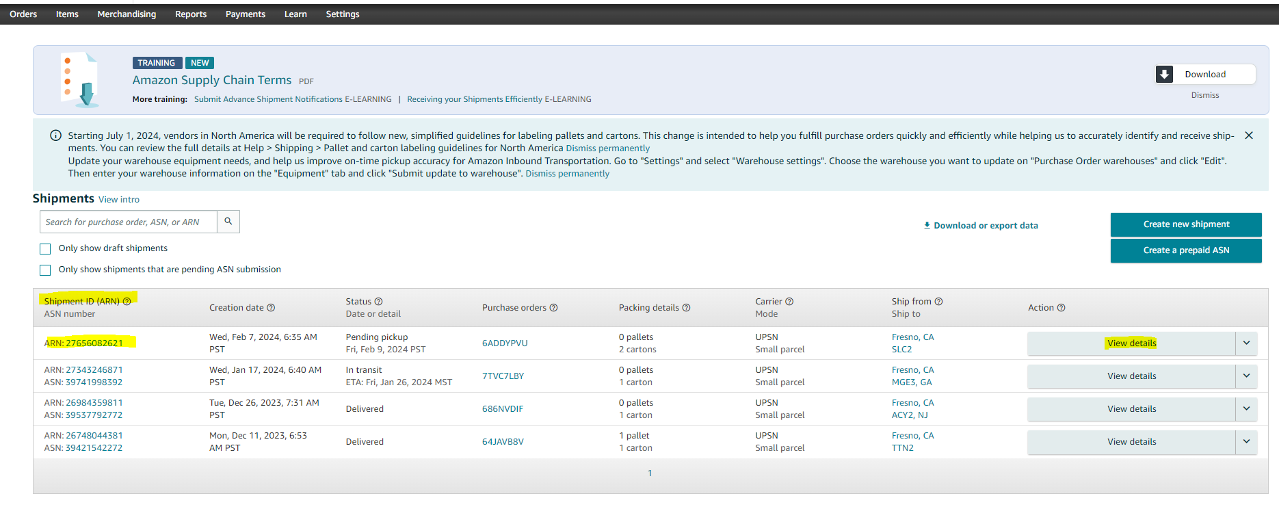The height and width of the screenshot is (509, 1279).
Task: View details for ARN 27656082621
Action: [1131, 343]
